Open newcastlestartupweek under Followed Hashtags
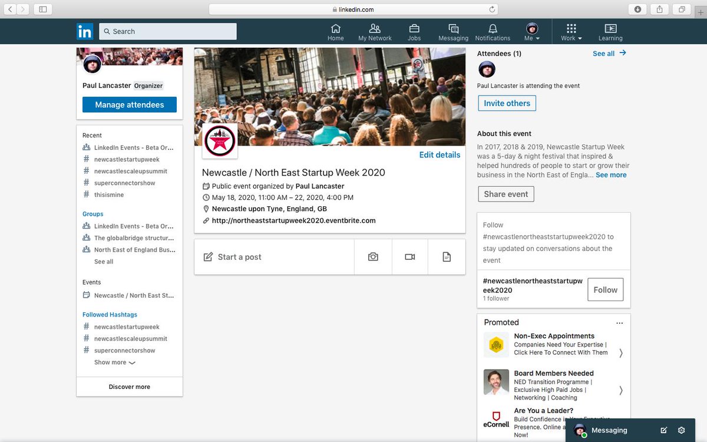The width and height of the screenshot is (707, 442). (x=127, y=326)
